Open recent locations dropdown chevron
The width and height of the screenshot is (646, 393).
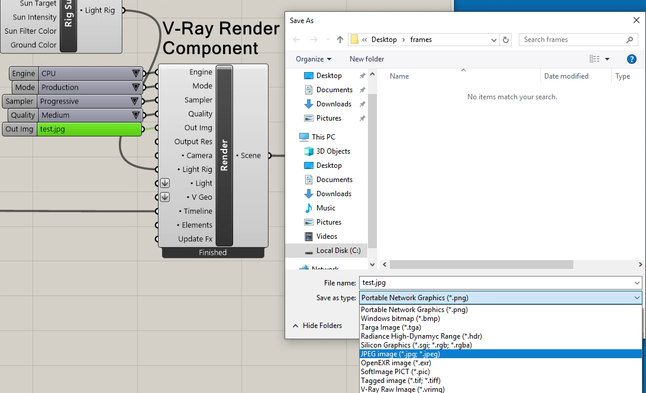[328, 40]
